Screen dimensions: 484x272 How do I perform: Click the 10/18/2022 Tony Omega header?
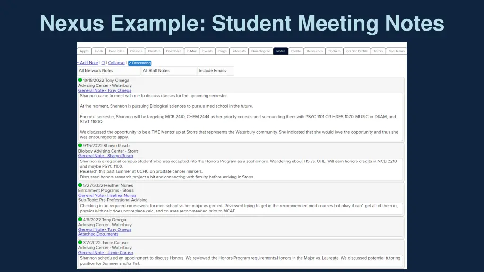coord(106,80)
